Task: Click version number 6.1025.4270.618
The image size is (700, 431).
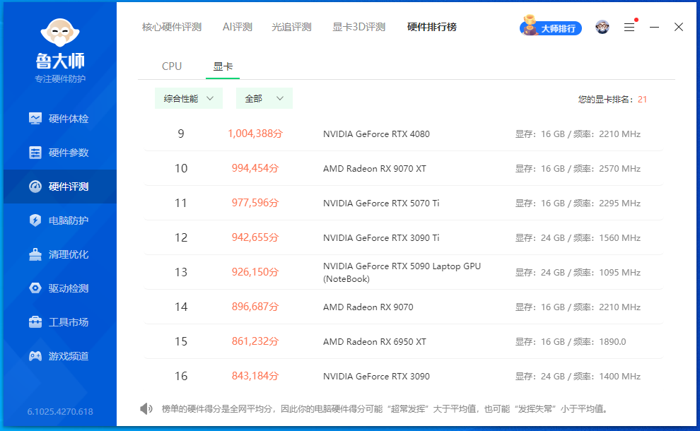Action: (60, 412)
